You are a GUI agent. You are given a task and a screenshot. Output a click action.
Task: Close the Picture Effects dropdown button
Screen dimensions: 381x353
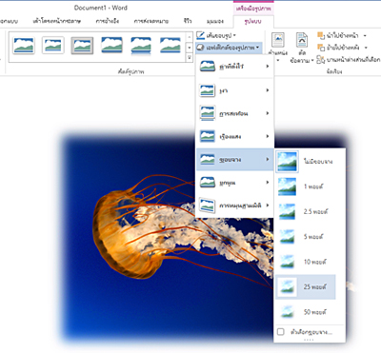229,48
